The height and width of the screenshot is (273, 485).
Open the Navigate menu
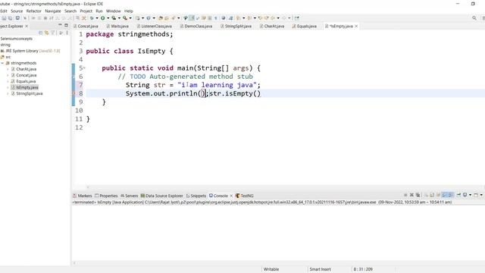click(53, 11)
